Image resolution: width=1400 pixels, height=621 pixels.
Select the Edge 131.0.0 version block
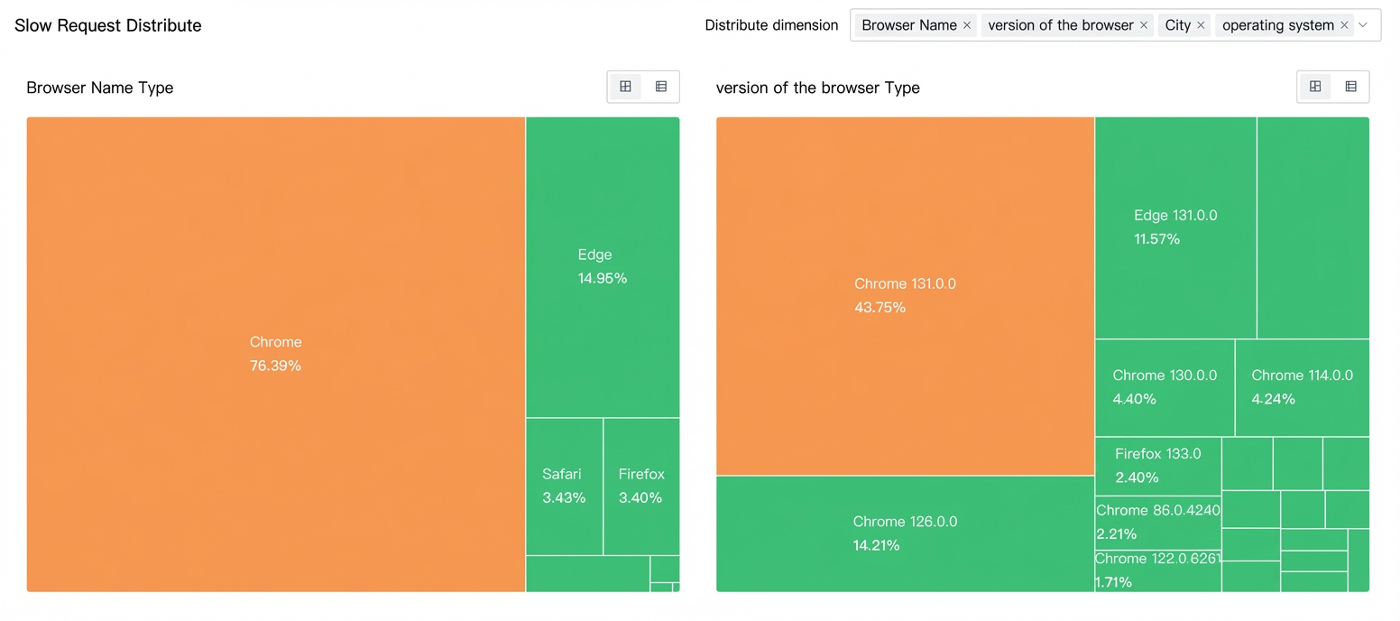pyautogui.click(x=1175, y=227)
